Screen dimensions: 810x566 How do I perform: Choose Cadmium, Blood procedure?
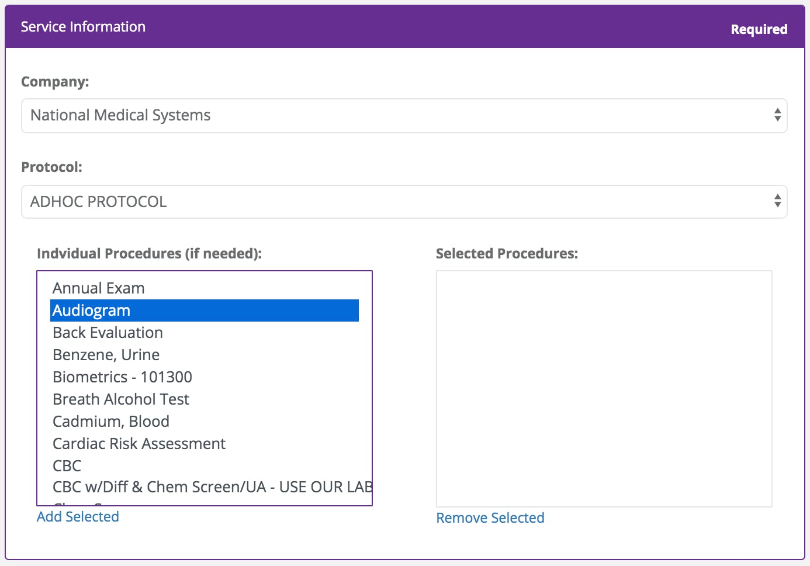pos(111,422)
